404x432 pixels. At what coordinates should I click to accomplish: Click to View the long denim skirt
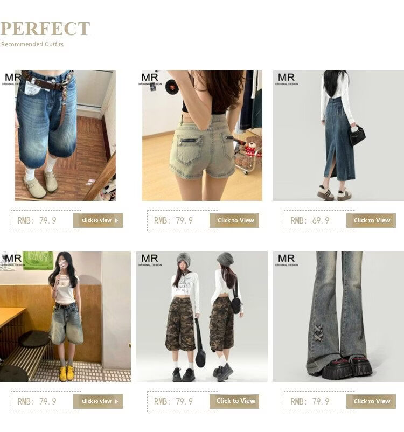(371, 220)
